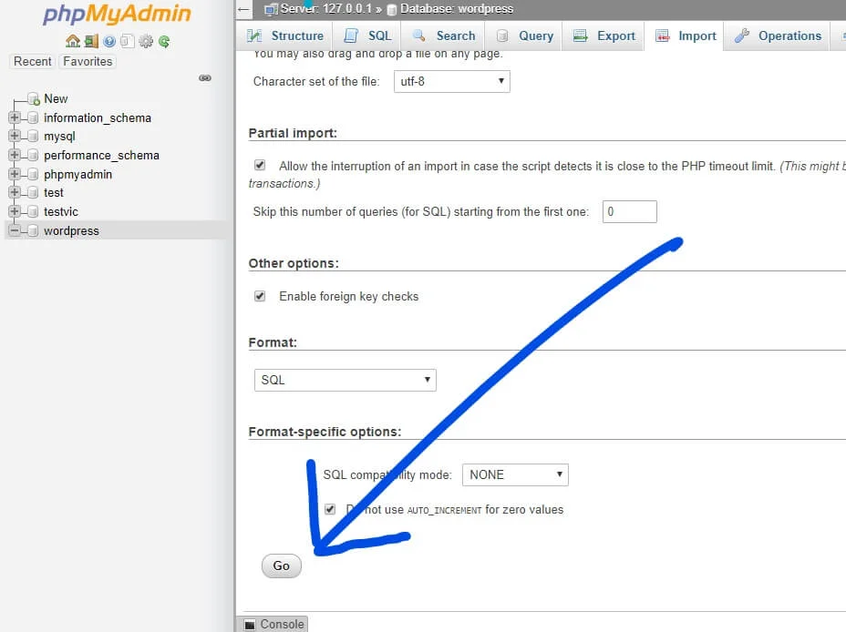Image resolution: width=846 pixels, height=632 pixels.
Task: Click the mysql database icon
Action: [33, 137]
